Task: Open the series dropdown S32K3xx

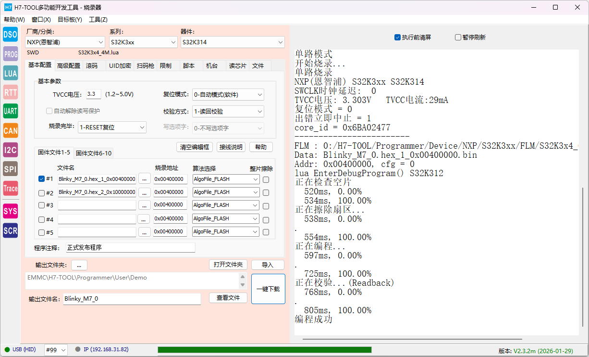Action: point(143,42)
